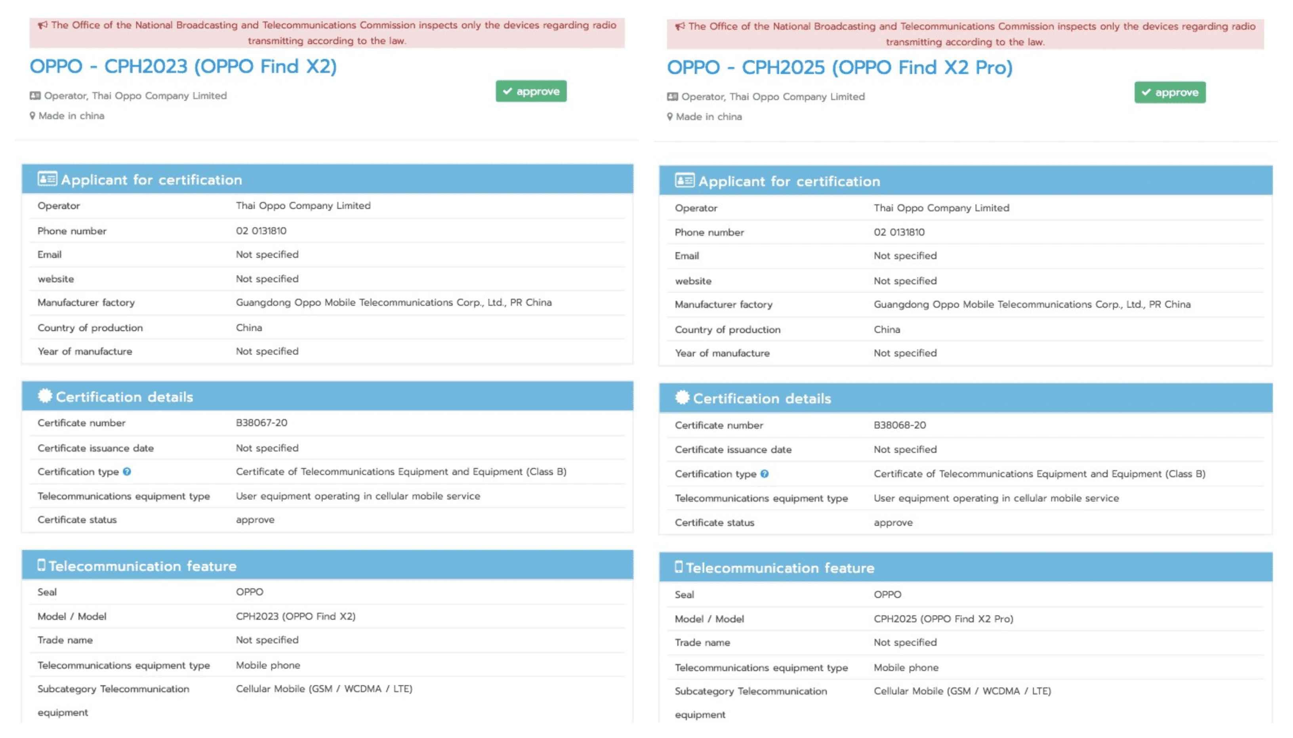
Task: Click the megaphone icon in the left notice banner
Action: (42, 25)
